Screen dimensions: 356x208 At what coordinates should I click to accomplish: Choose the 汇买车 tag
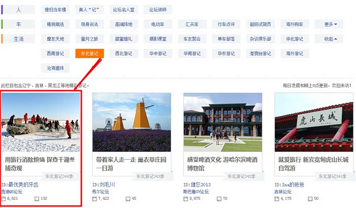pos(192,24)
